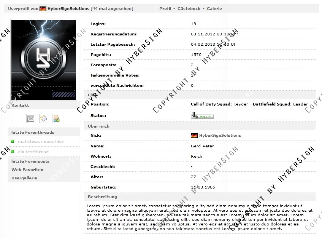The height and width of the screenshot is (238, 322).
Task: Click the user avatar image
Action: click(x=44, y=60)
